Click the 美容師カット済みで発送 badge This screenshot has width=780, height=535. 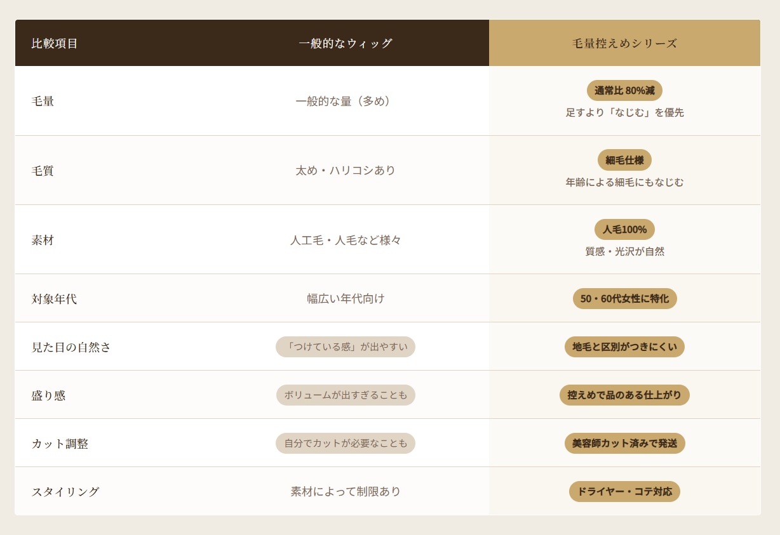point(624,443)
